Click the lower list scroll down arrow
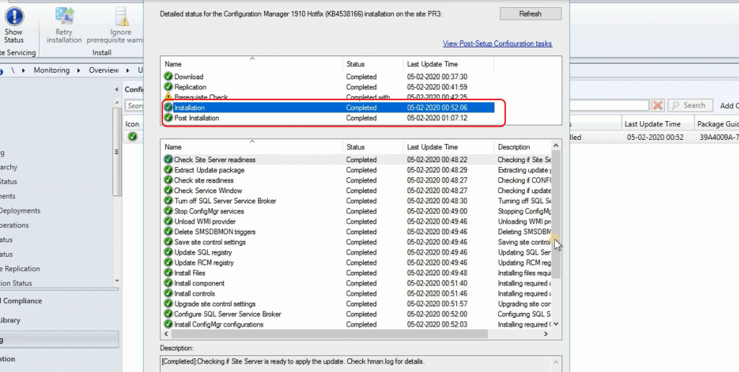Image resolution: width=739 pixels, height=372 pixels. pos(556,324)
